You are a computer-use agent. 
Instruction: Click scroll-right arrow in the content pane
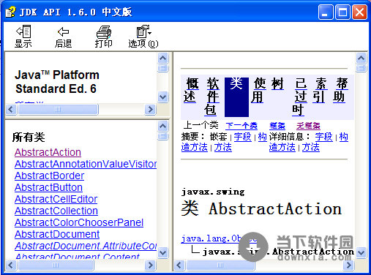[x=348, y=265]
